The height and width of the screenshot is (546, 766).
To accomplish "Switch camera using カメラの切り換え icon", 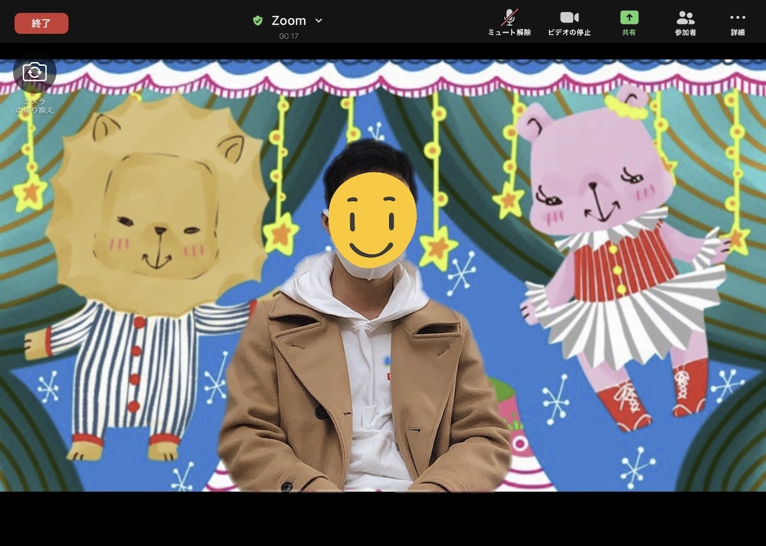I will point(35,72).
